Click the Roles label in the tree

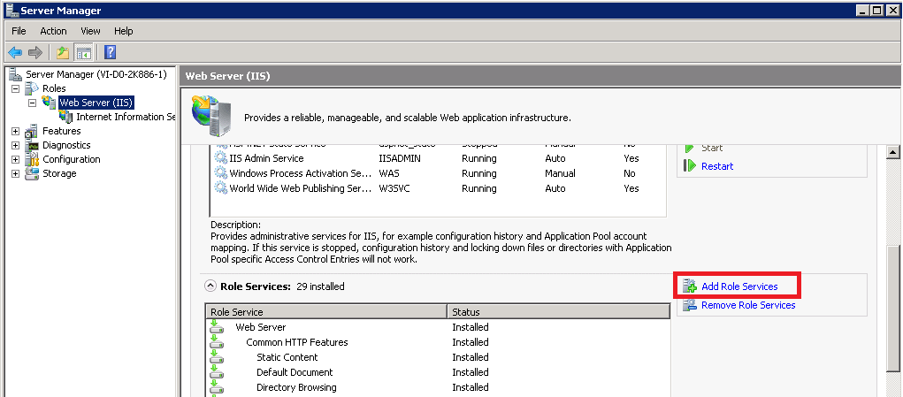pos(54,88)
